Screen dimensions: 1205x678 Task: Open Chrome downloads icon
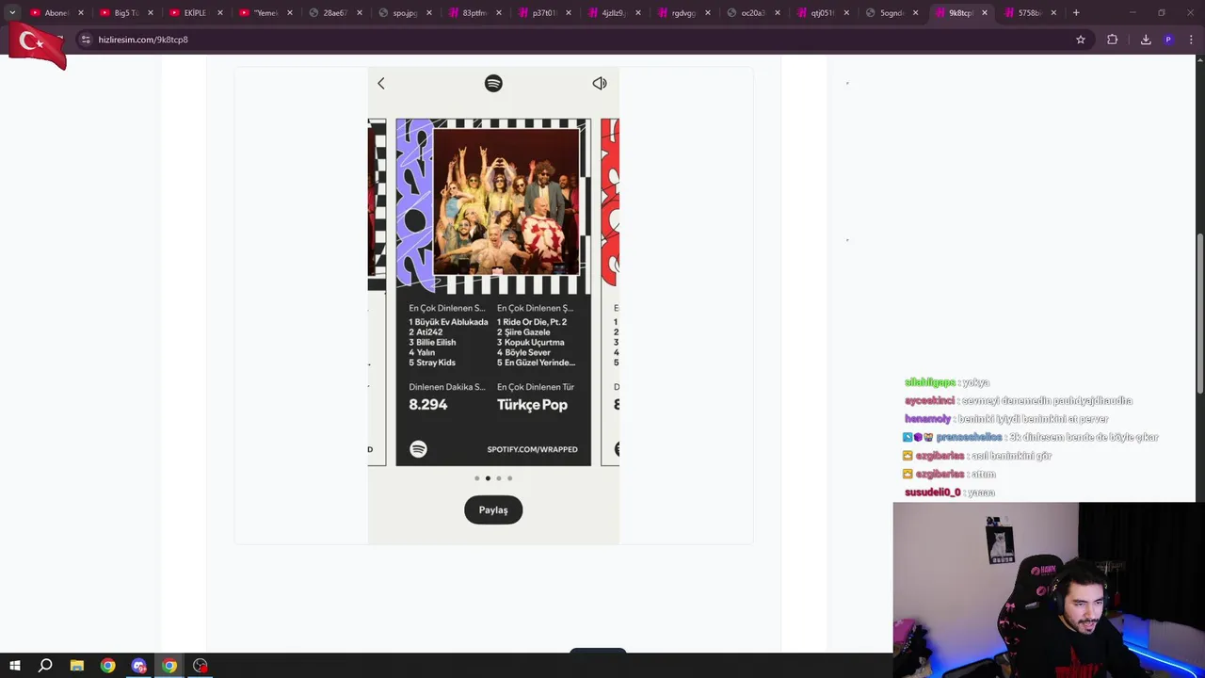click(1146, 40)
